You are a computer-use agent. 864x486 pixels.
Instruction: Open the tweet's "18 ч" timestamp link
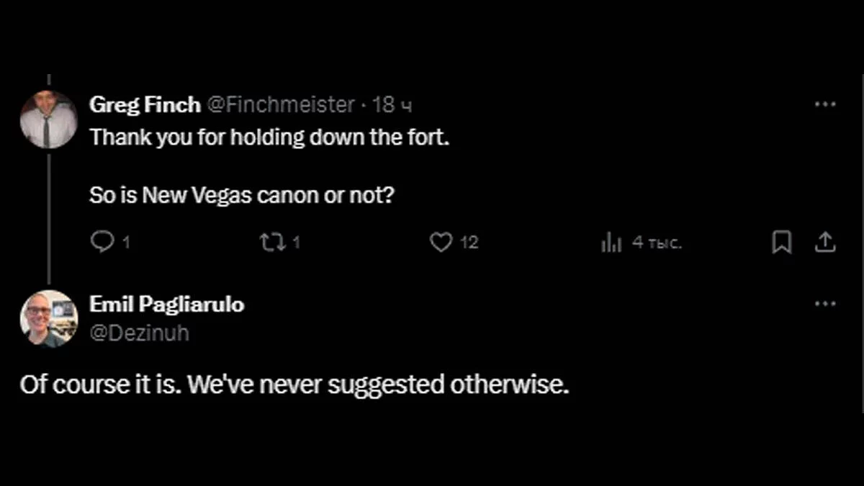[x=392, y=105]
